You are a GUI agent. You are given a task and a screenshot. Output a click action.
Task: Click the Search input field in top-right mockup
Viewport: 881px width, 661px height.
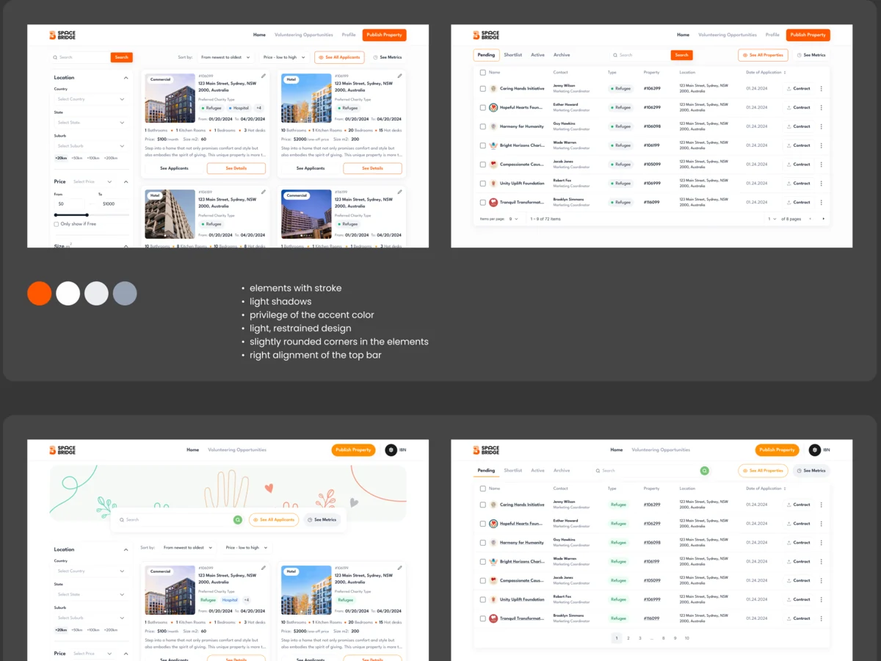pyautogui.click(x=642, y=55)
